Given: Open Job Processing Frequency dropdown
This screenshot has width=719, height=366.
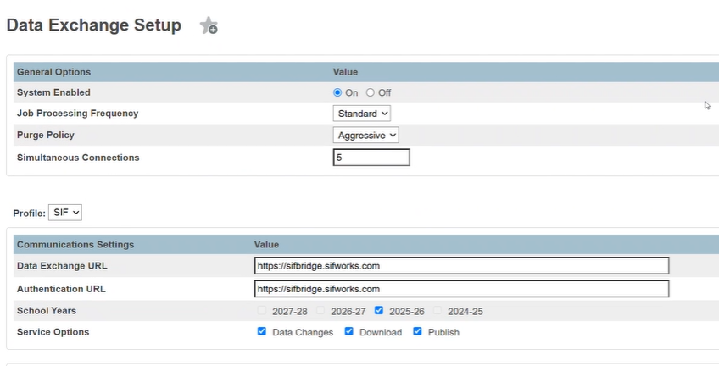Looking at the screenshot, I should [362, 114].
